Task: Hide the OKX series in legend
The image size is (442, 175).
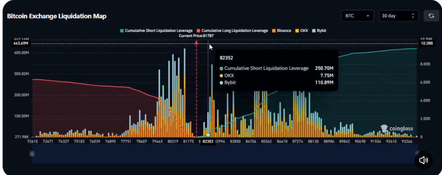Action: point(302,30)
